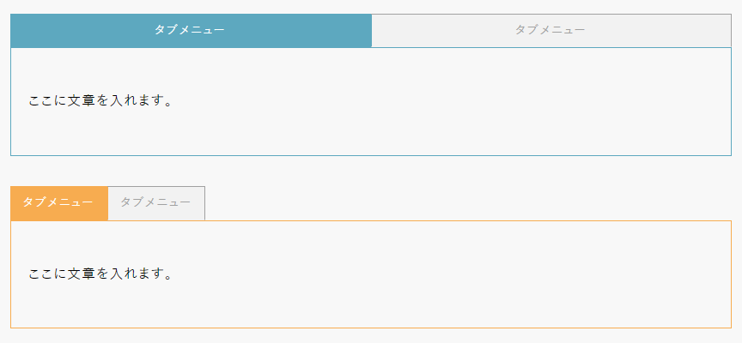This screenshot has height=343, width=742.
Task: Open the gray tab next to the orange tab
Action: (155, 202)
